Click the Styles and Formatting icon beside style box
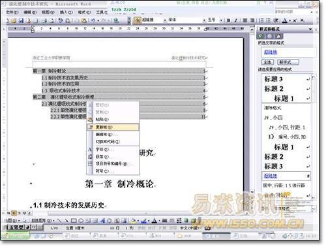 pos(138,20)
